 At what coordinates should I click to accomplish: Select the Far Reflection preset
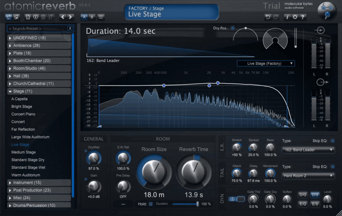tap(23, 129)
